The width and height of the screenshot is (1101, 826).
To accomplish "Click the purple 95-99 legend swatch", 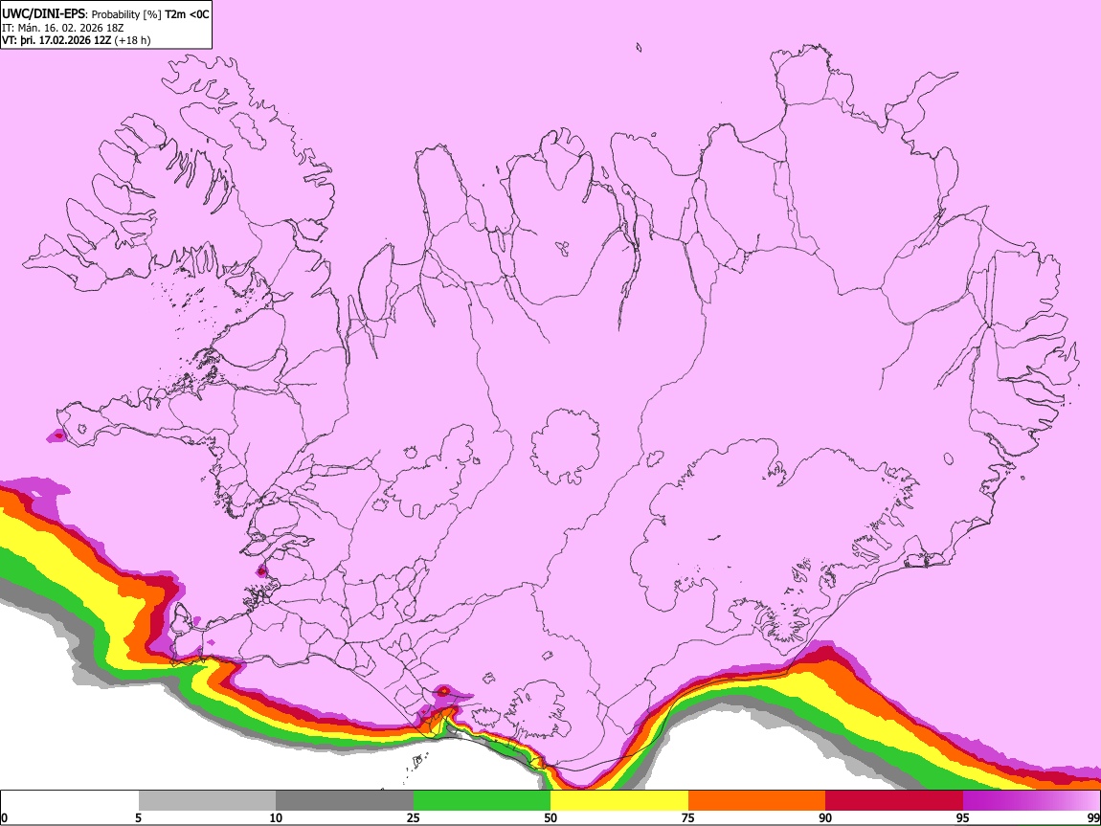I will tap(1031, 801).
